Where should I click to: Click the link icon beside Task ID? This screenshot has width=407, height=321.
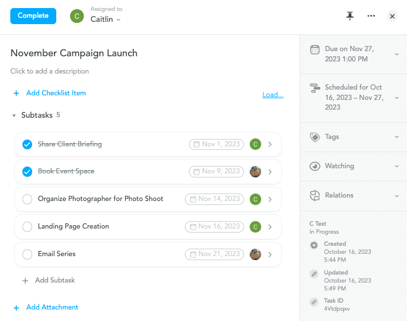click(314, 301)
